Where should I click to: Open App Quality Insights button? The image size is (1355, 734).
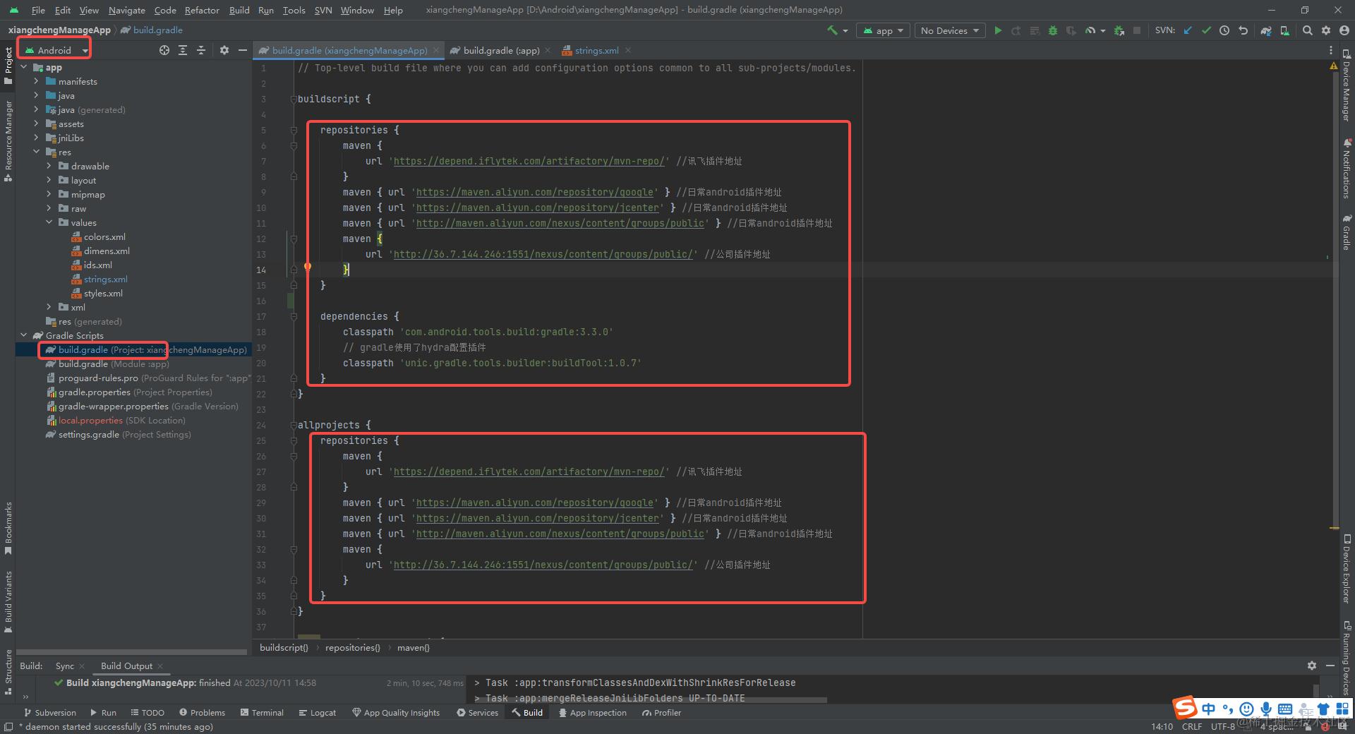click(396, 713)
